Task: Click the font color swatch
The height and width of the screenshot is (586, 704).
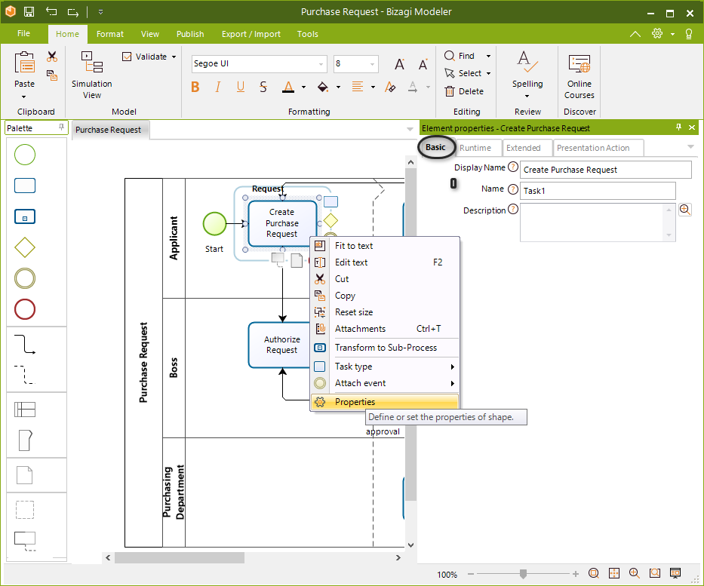Action: (x=288, y=87)
